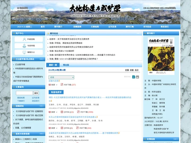
Task: Open 期刊简介 menu dropdown in navigation bar
Action: pos(59,27)
